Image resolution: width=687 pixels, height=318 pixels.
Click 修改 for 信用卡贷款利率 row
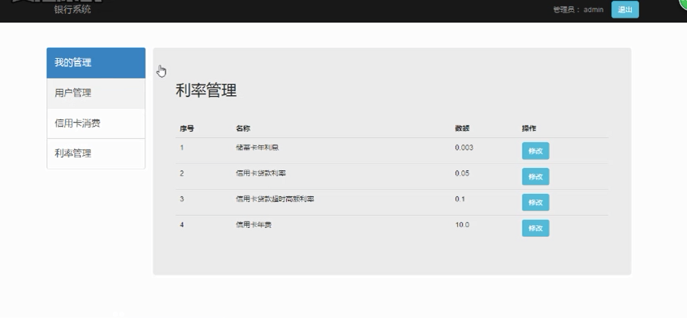pos(535,177)
